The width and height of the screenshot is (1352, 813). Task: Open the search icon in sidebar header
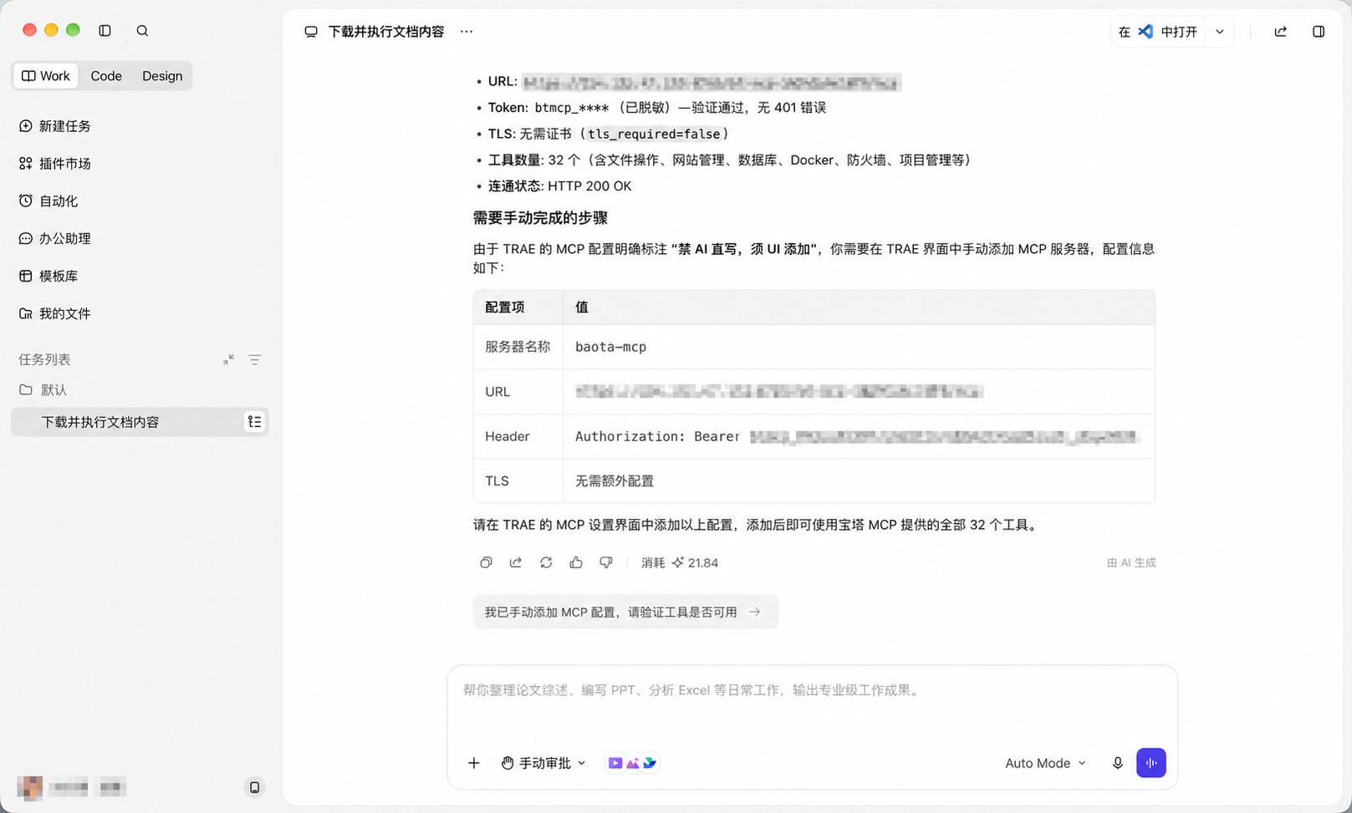pos(142,31)
